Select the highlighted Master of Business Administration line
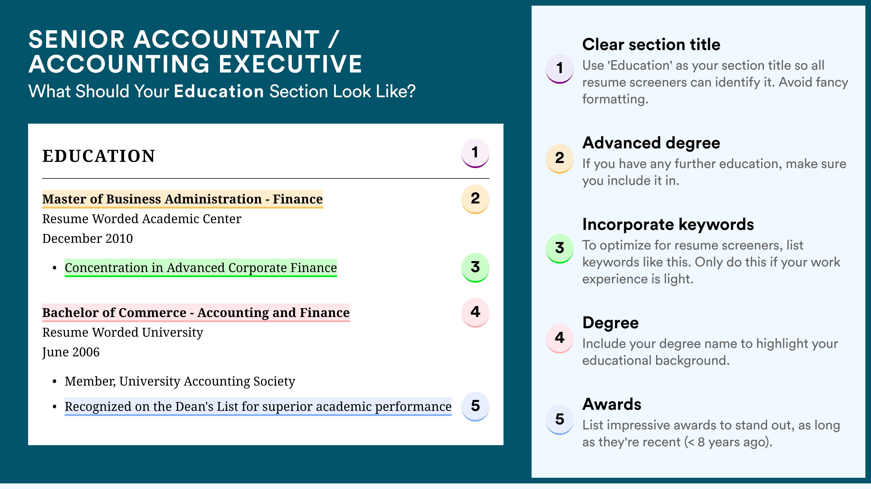Screen dimensions: 871x489 pyautogui.click(x=183, y=199)
